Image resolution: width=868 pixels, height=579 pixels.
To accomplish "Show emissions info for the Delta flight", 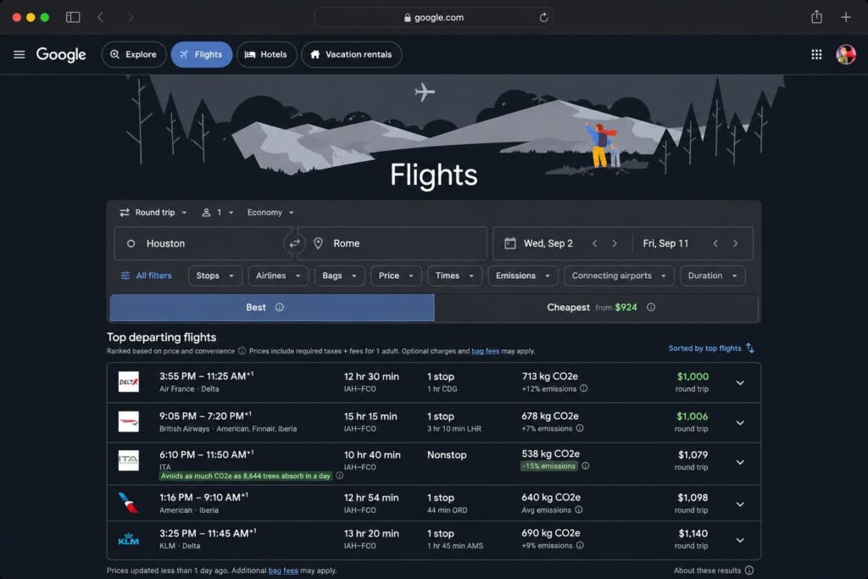I will (x=583, y=388).
